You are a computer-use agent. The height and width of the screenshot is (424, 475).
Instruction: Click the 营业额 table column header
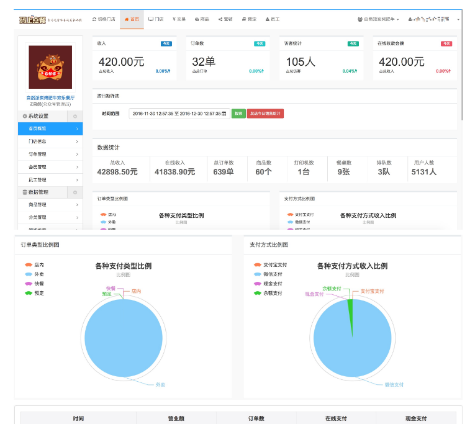tap(176, 418)
